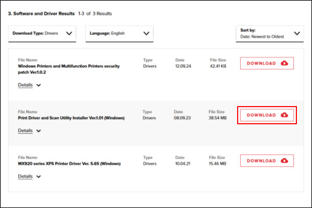Click the chevron beside the MX920 XPS Details
This screenshot has height=208, width=312.
point(38,177)
